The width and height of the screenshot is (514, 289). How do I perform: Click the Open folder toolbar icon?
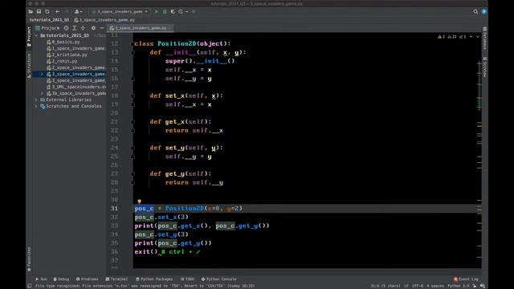pos(31,11)
